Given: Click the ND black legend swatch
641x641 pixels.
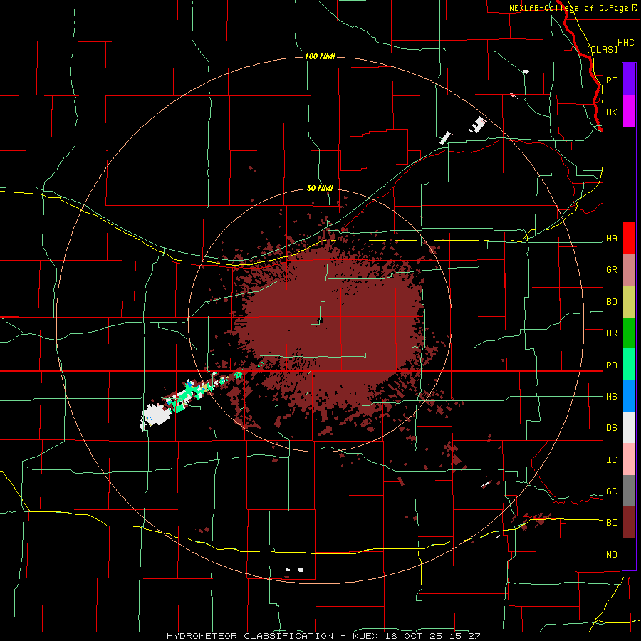Looking at the screenshot, I should [x=629, y=554].
